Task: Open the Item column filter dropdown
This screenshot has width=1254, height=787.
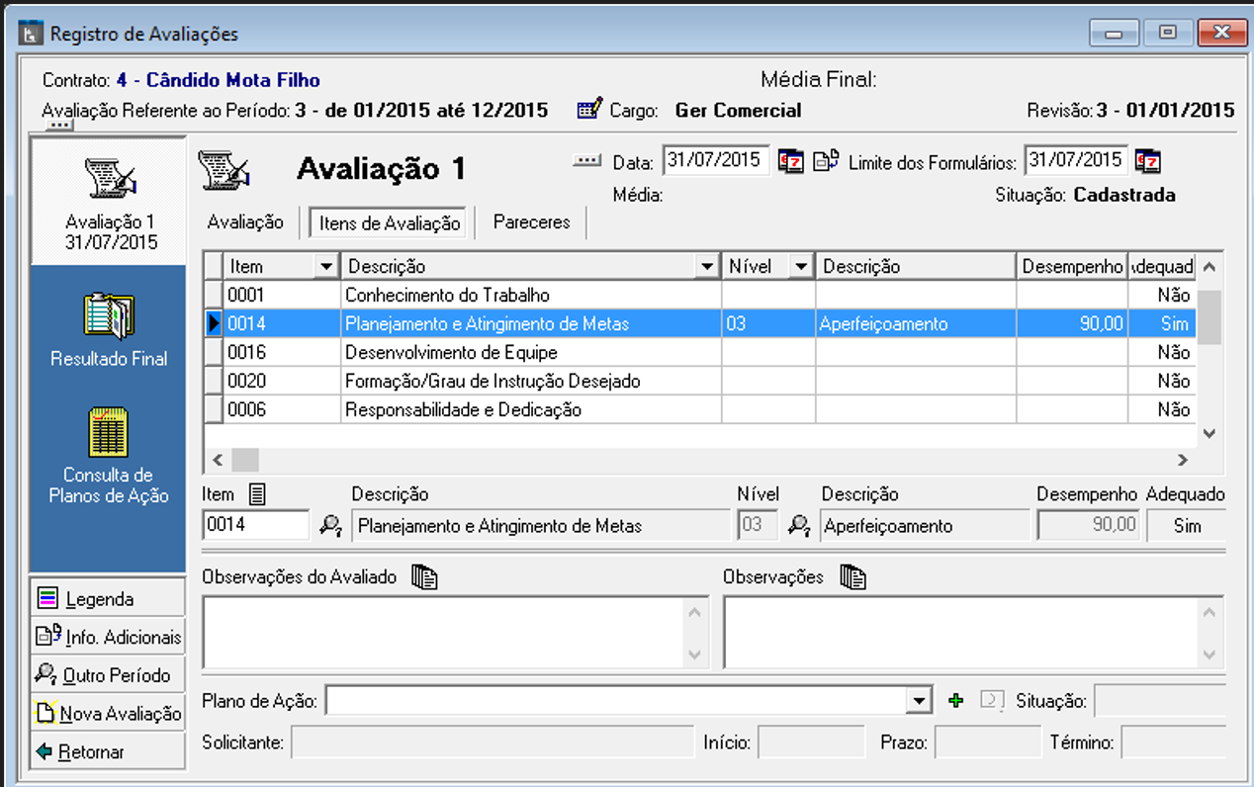Action: [325, 267]
